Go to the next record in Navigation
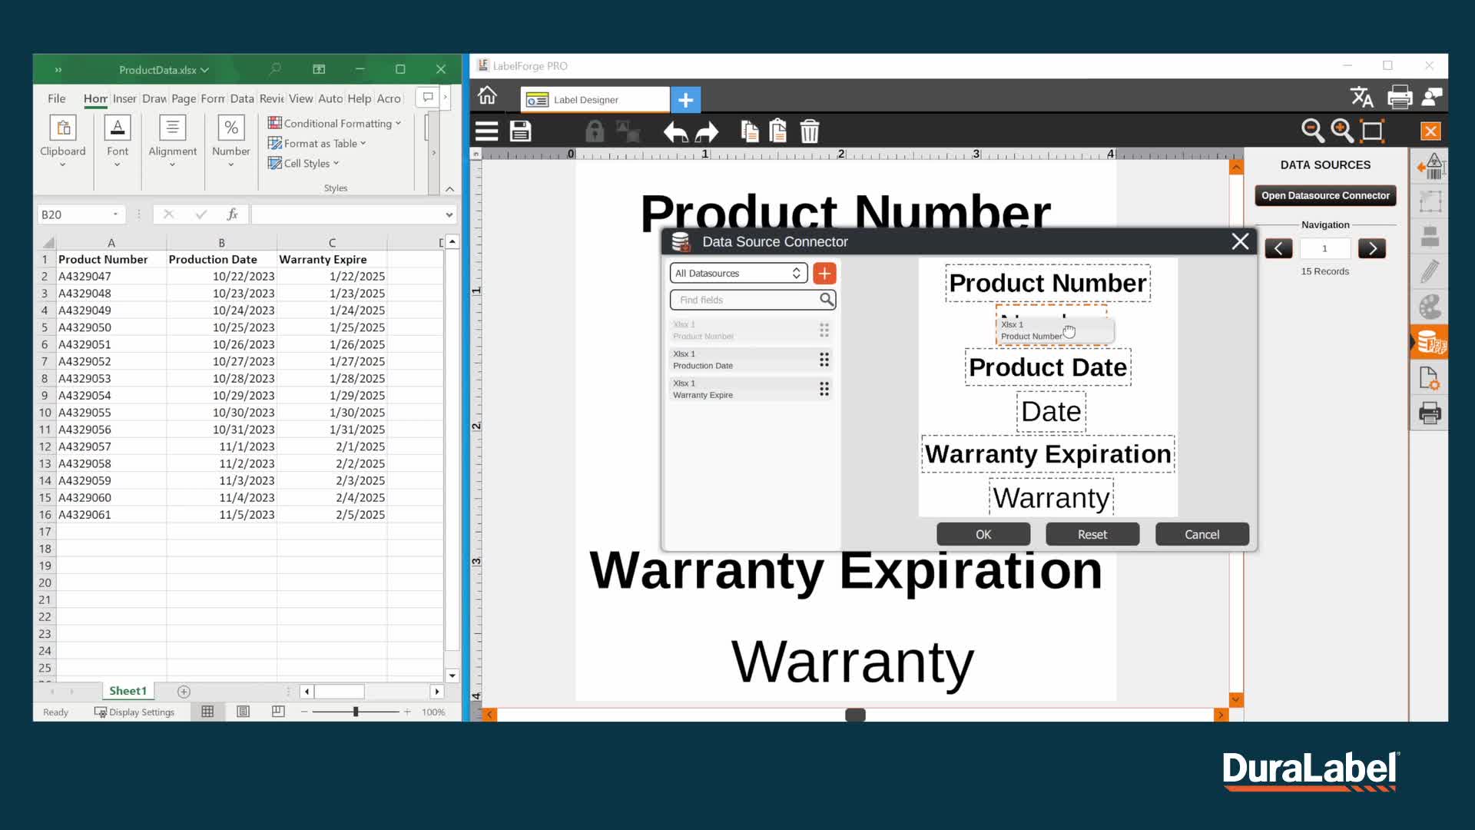Image resolution: width=1475 pixels, height=830 pixels. tap(1372, 248)
